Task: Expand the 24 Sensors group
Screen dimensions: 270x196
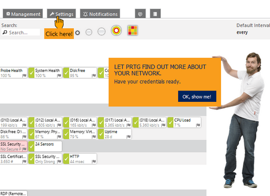Action: click(x=45, y=146)
